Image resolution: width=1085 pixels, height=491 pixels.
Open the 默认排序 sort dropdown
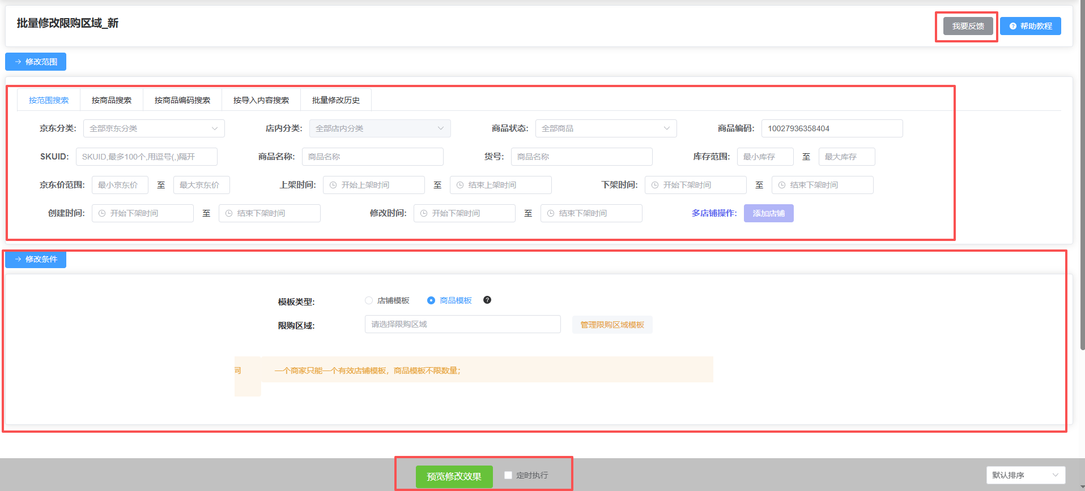pyautogui.click(x=1026, y=475)
